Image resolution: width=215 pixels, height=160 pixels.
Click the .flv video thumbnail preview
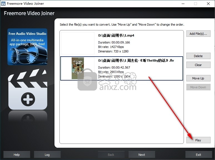(78, 68)
